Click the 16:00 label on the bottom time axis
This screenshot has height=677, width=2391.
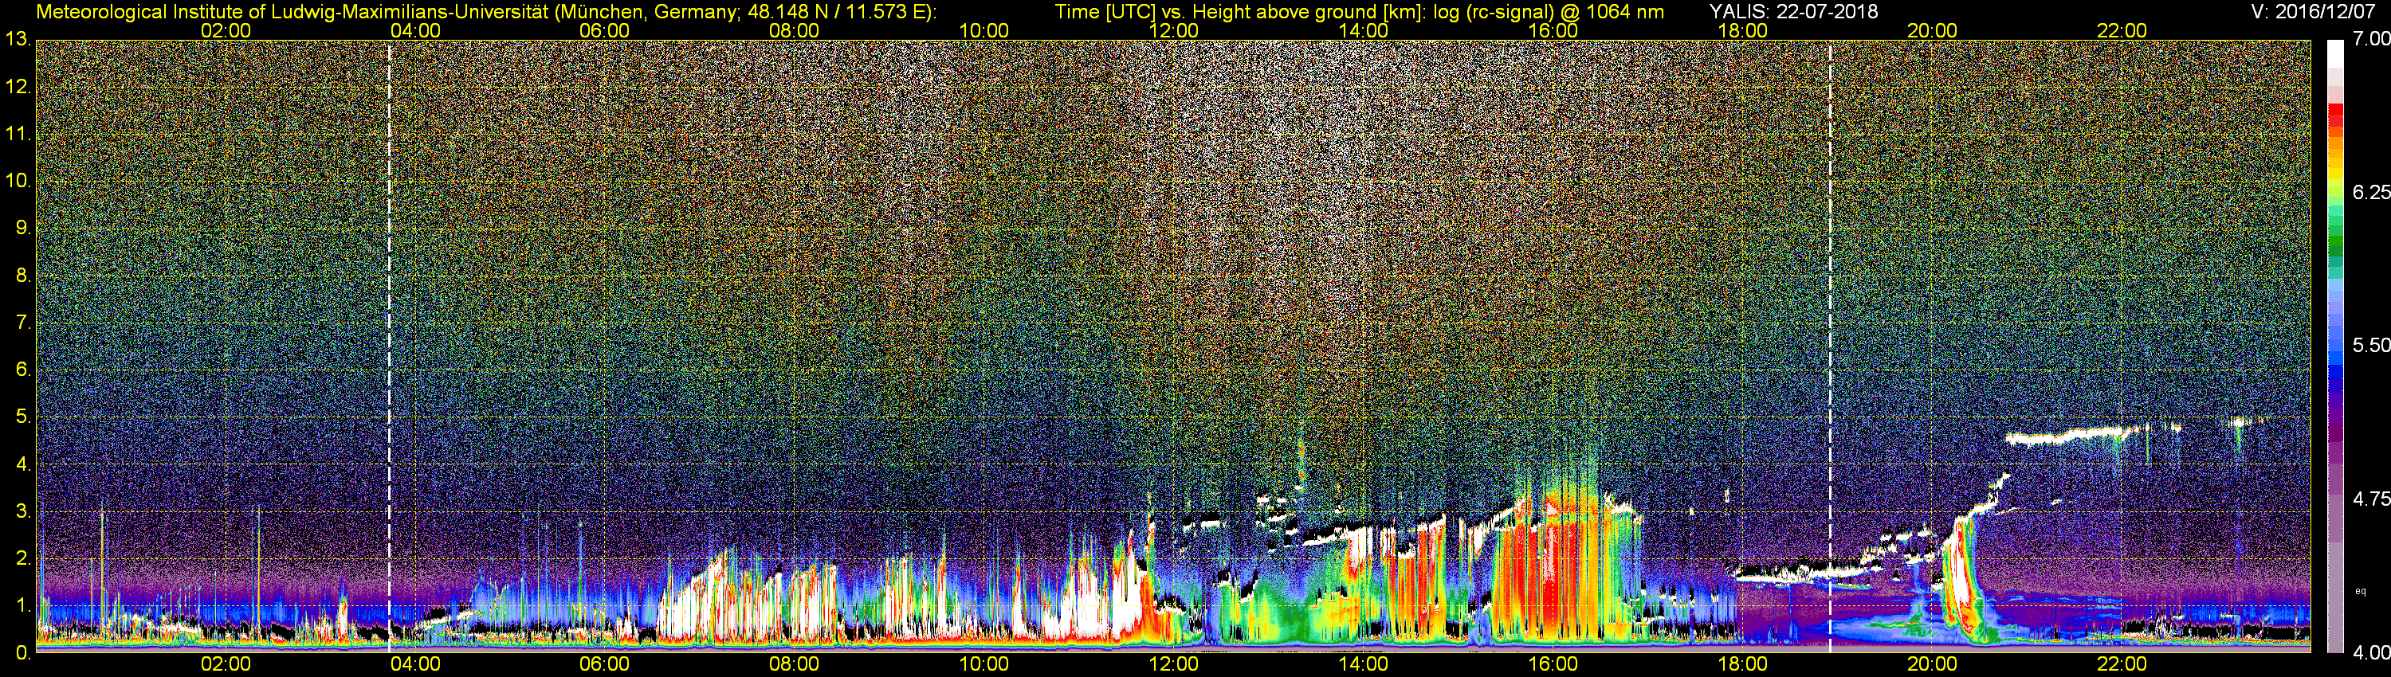(x=1553, y=664)
